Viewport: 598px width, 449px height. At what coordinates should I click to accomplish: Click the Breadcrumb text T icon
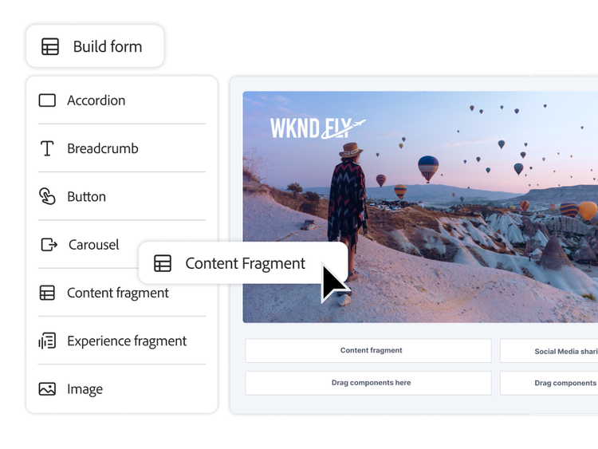pos(47,148)
